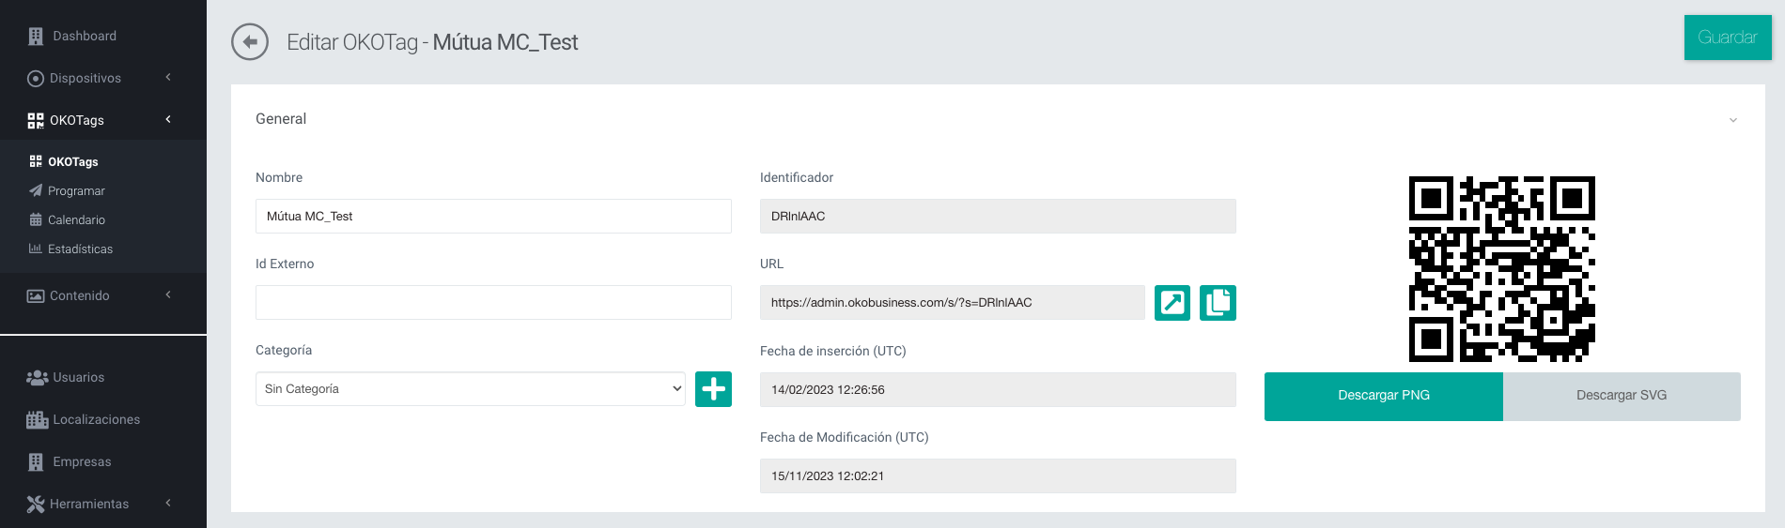Click the General section heading

pyautogui.click(x=281, y=119)
